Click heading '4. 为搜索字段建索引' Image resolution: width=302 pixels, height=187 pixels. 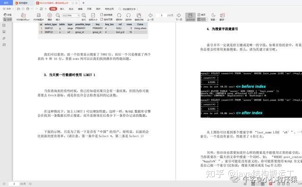(222, 29)
